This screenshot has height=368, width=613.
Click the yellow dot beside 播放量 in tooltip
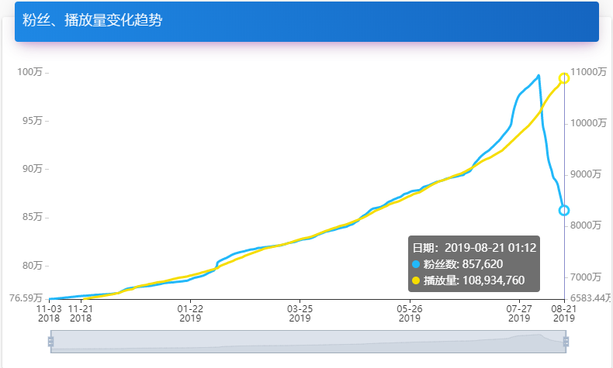[x=417, y=280]
